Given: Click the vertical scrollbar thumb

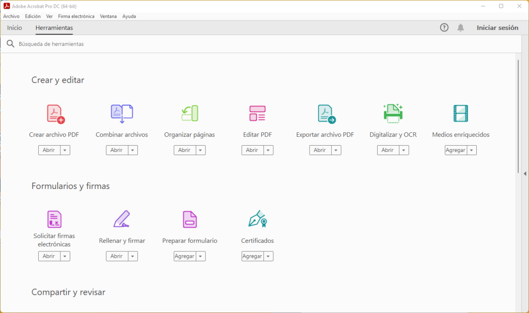Looking at the screenshot, I should [x=518, y=117].
